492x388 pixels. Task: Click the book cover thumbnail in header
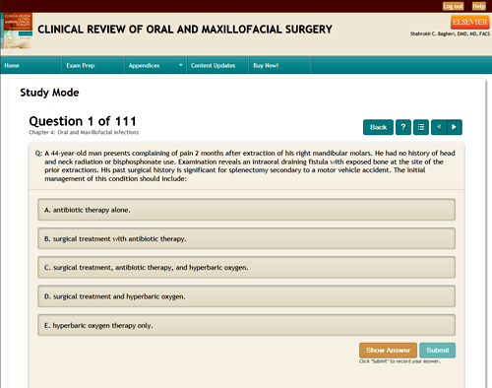pyautogui.click(x=18, y=32)
